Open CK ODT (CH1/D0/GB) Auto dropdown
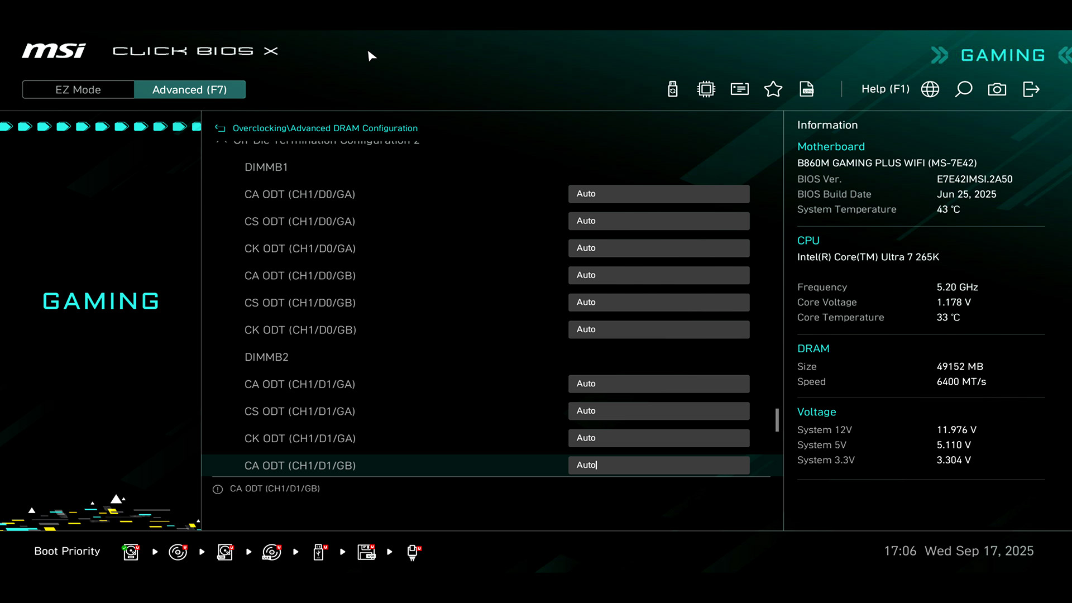This screenshot has width=1072, height=603. point(658,329)
